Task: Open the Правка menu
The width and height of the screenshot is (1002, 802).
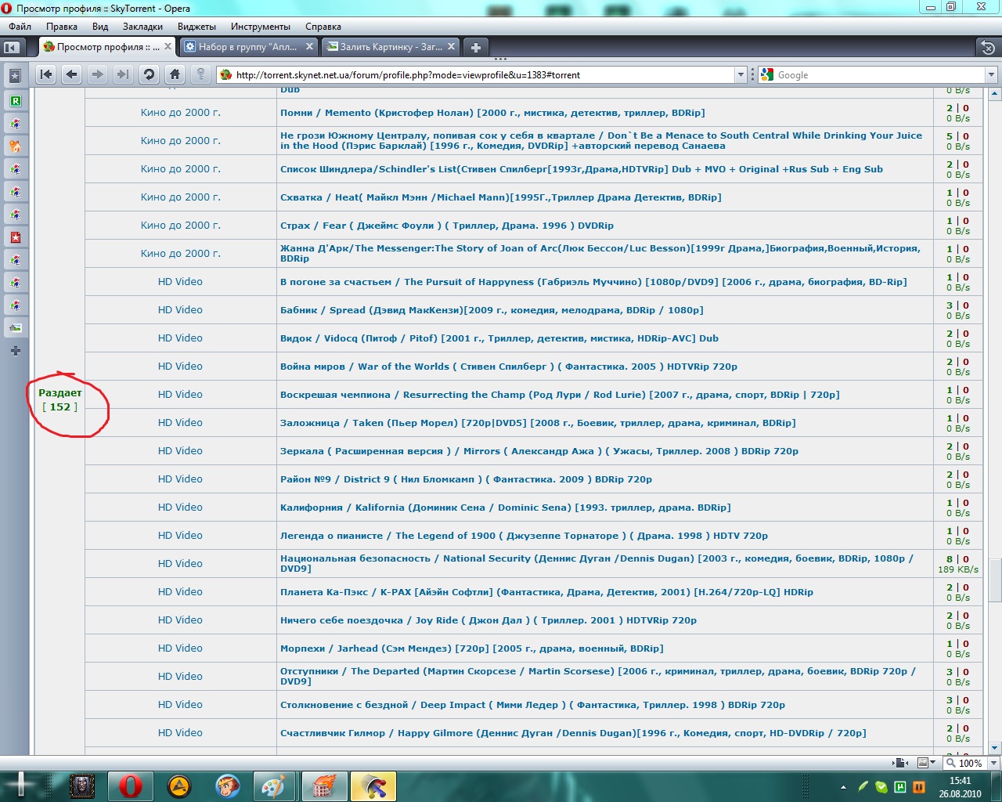Action: [62, 26]
